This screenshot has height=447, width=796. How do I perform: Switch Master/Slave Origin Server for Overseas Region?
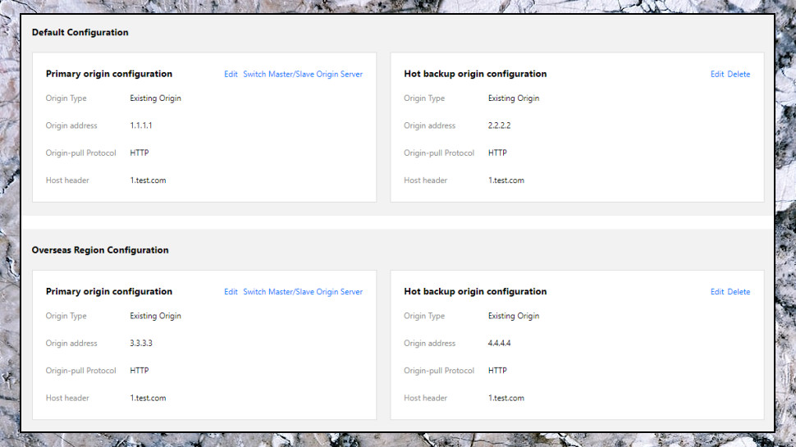[x=303, y=292]
